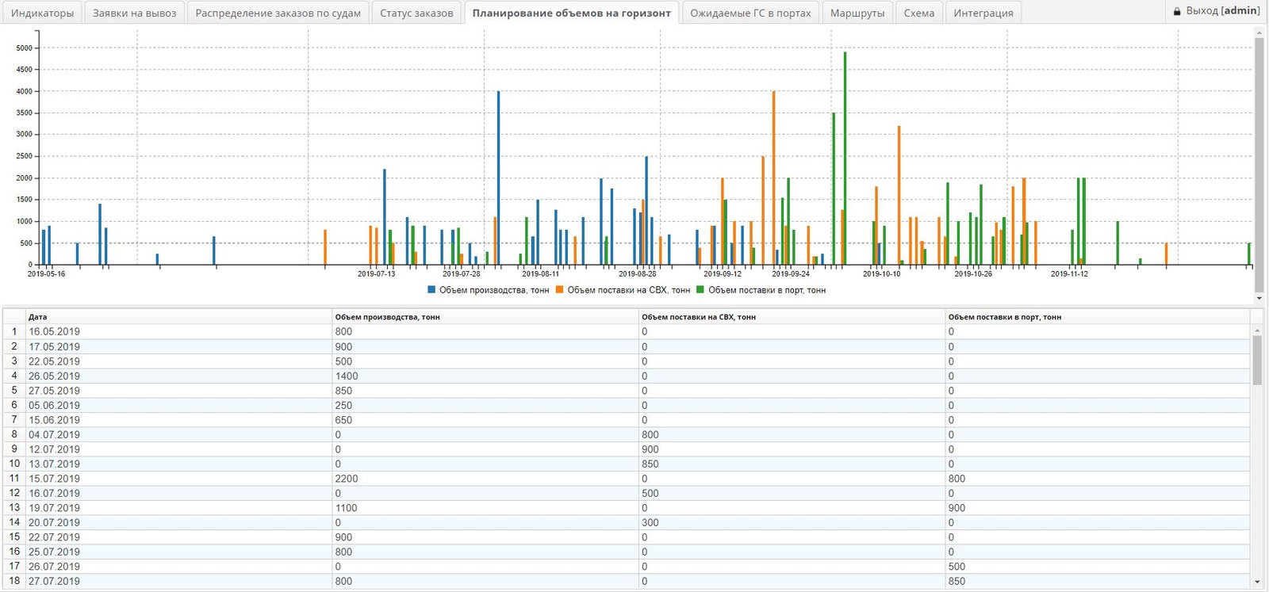Screen dimensions: 1269x592
Task: Click axis label 2019-10-10
Action: tap(881, 274)
